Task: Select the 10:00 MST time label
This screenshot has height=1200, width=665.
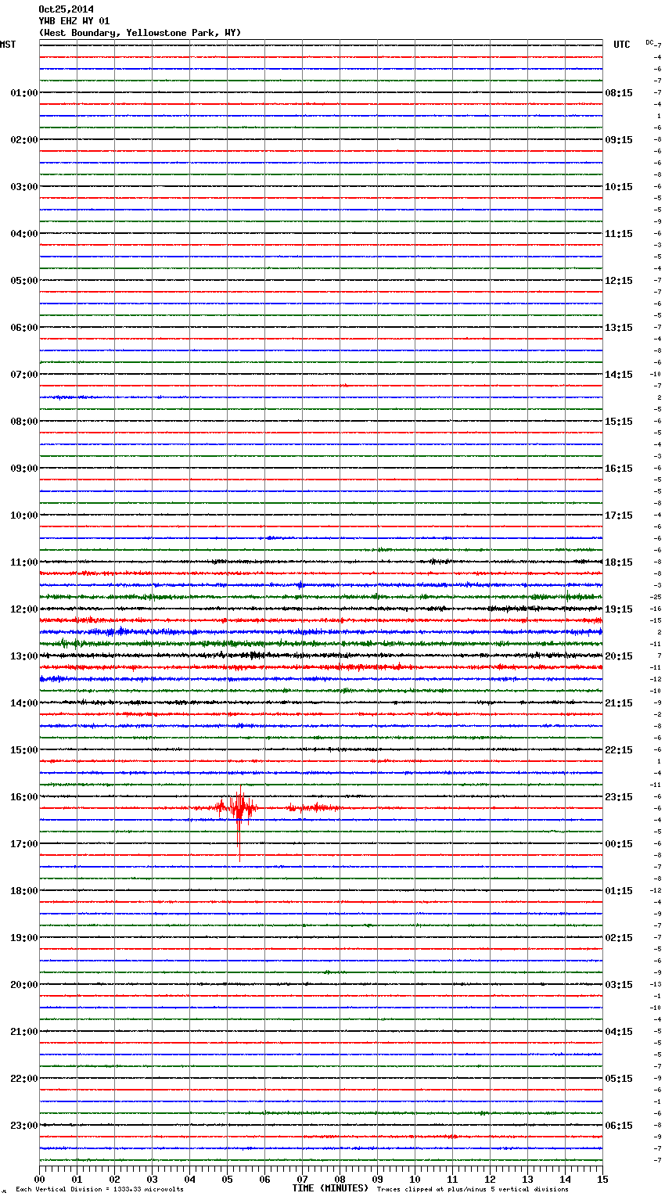Action: tap(24, 516)
